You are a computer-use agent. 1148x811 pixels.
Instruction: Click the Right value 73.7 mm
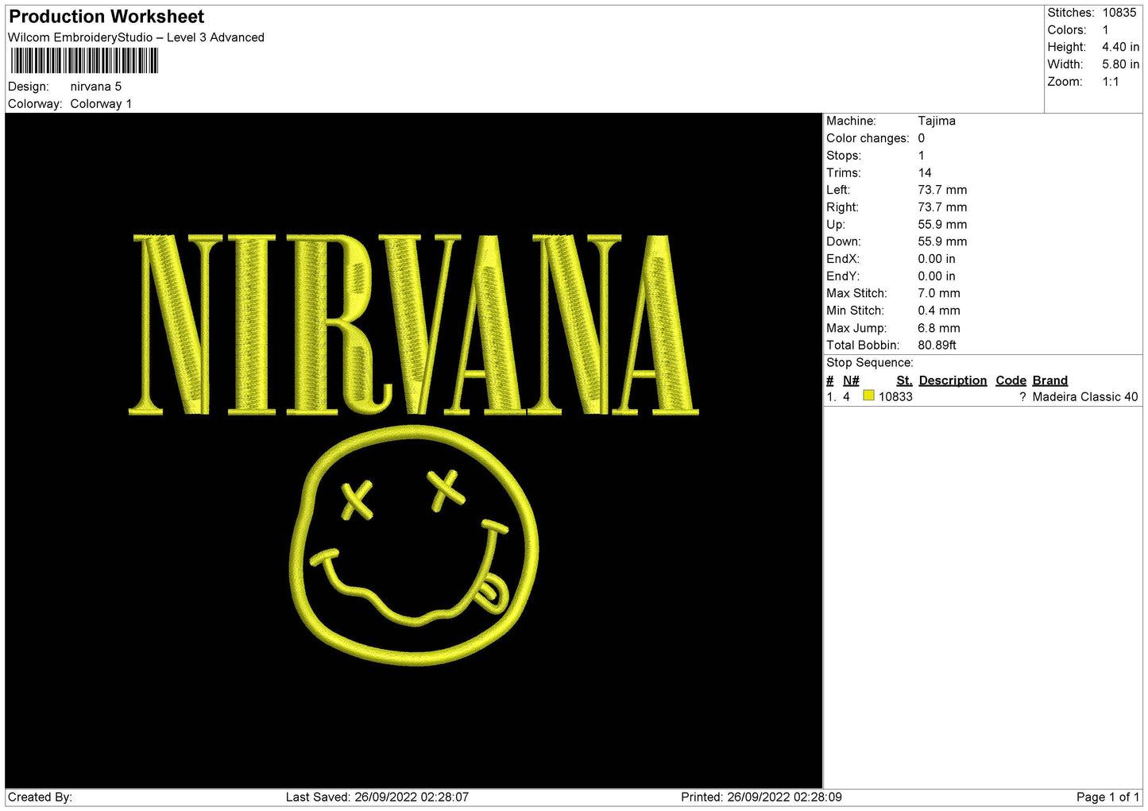pyautogui.click(x=942, y=207)
